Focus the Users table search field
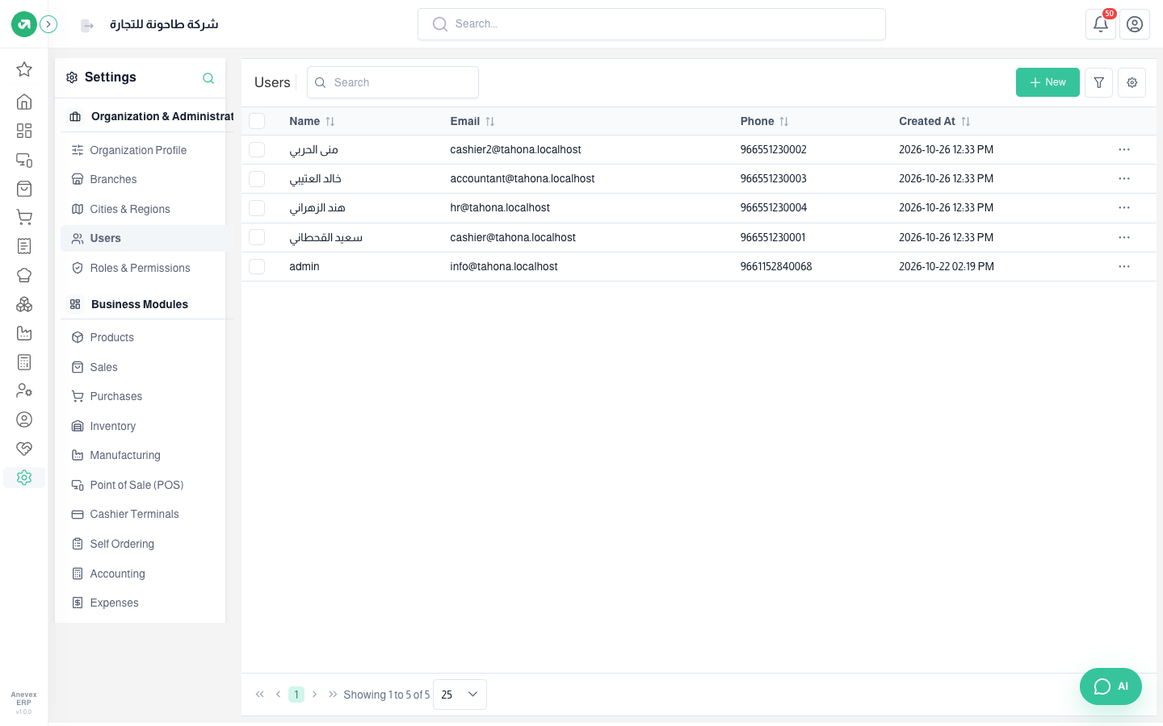This screenshot has width=1163, height=726. [x=393, y=82]
